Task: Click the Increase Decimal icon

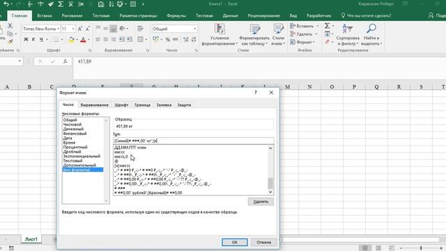Action: 186,39
